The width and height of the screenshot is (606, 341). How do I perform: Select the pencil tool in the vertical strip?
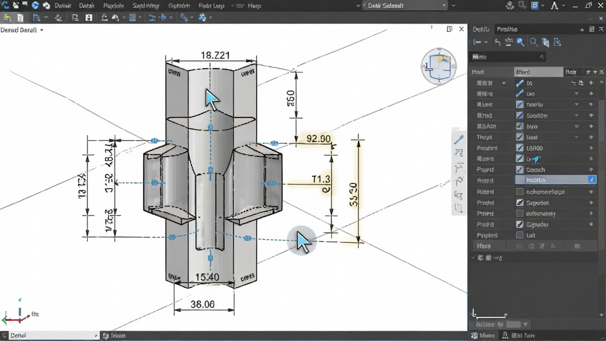coord(459,140)
